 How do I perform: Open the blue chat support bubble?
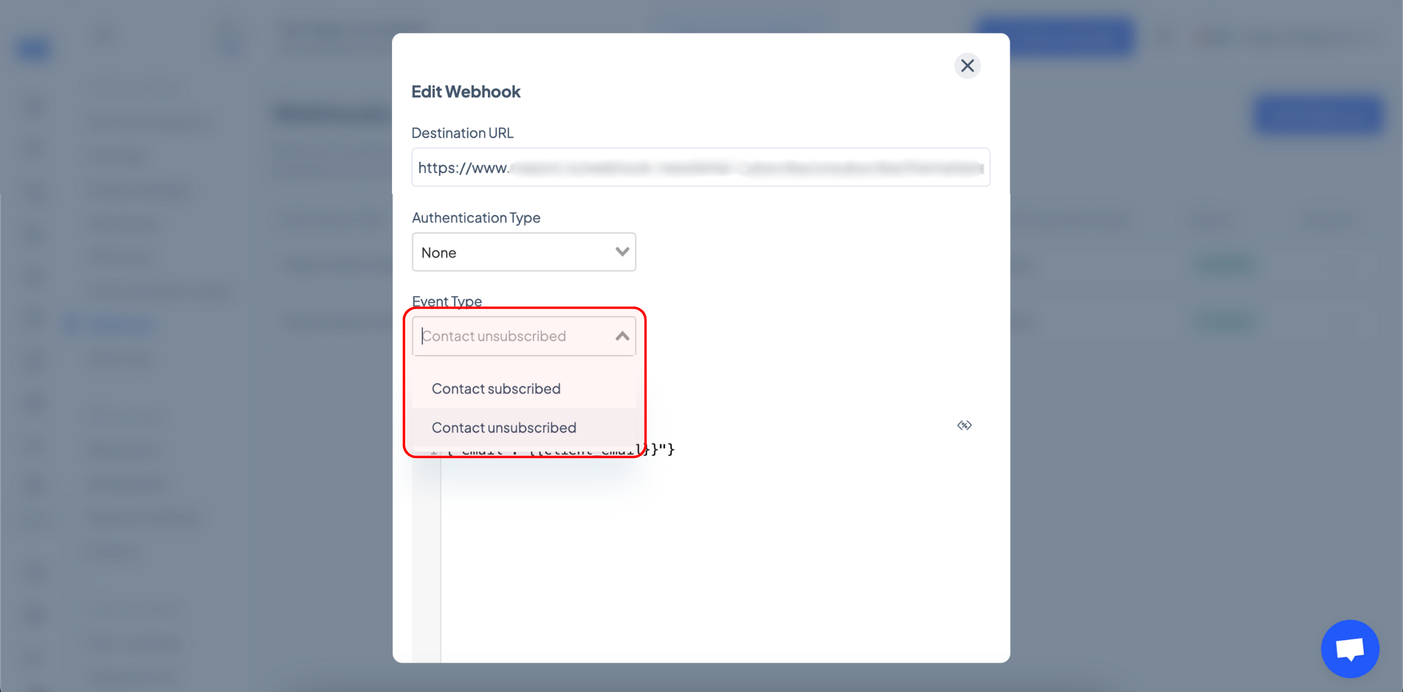[1350, 649]
